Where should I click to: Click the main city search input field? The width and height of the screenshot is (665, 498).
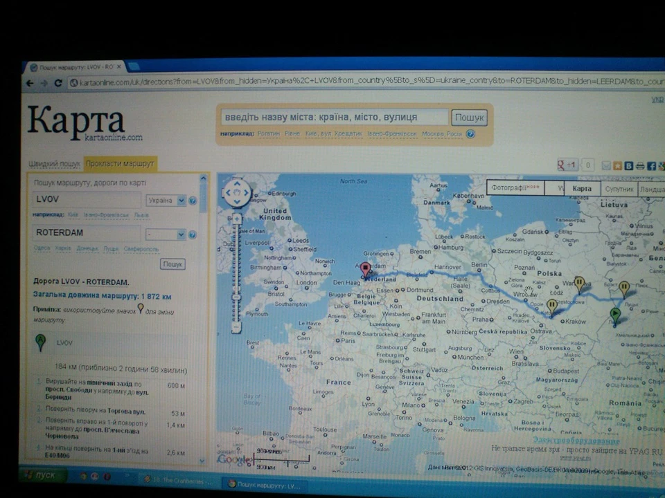334,118
